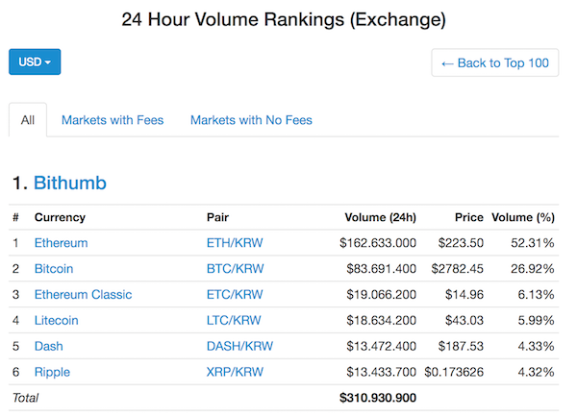This screenshot has height=417, width=577.
Task: Open the LTC/KRW pair link
Action: pos(234,320)
